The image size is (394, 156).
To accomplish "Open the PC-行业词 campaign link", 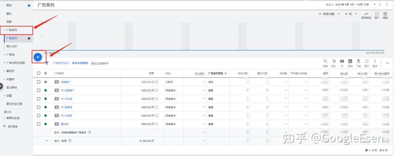I will (66, 99).
